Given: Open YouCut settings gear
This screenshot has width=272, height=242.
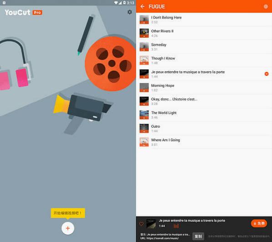Looking at the screenshot, I should (x=129, y=12).
